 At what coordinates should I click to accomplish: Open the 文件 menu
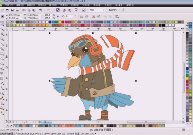[x=9, y=5]
